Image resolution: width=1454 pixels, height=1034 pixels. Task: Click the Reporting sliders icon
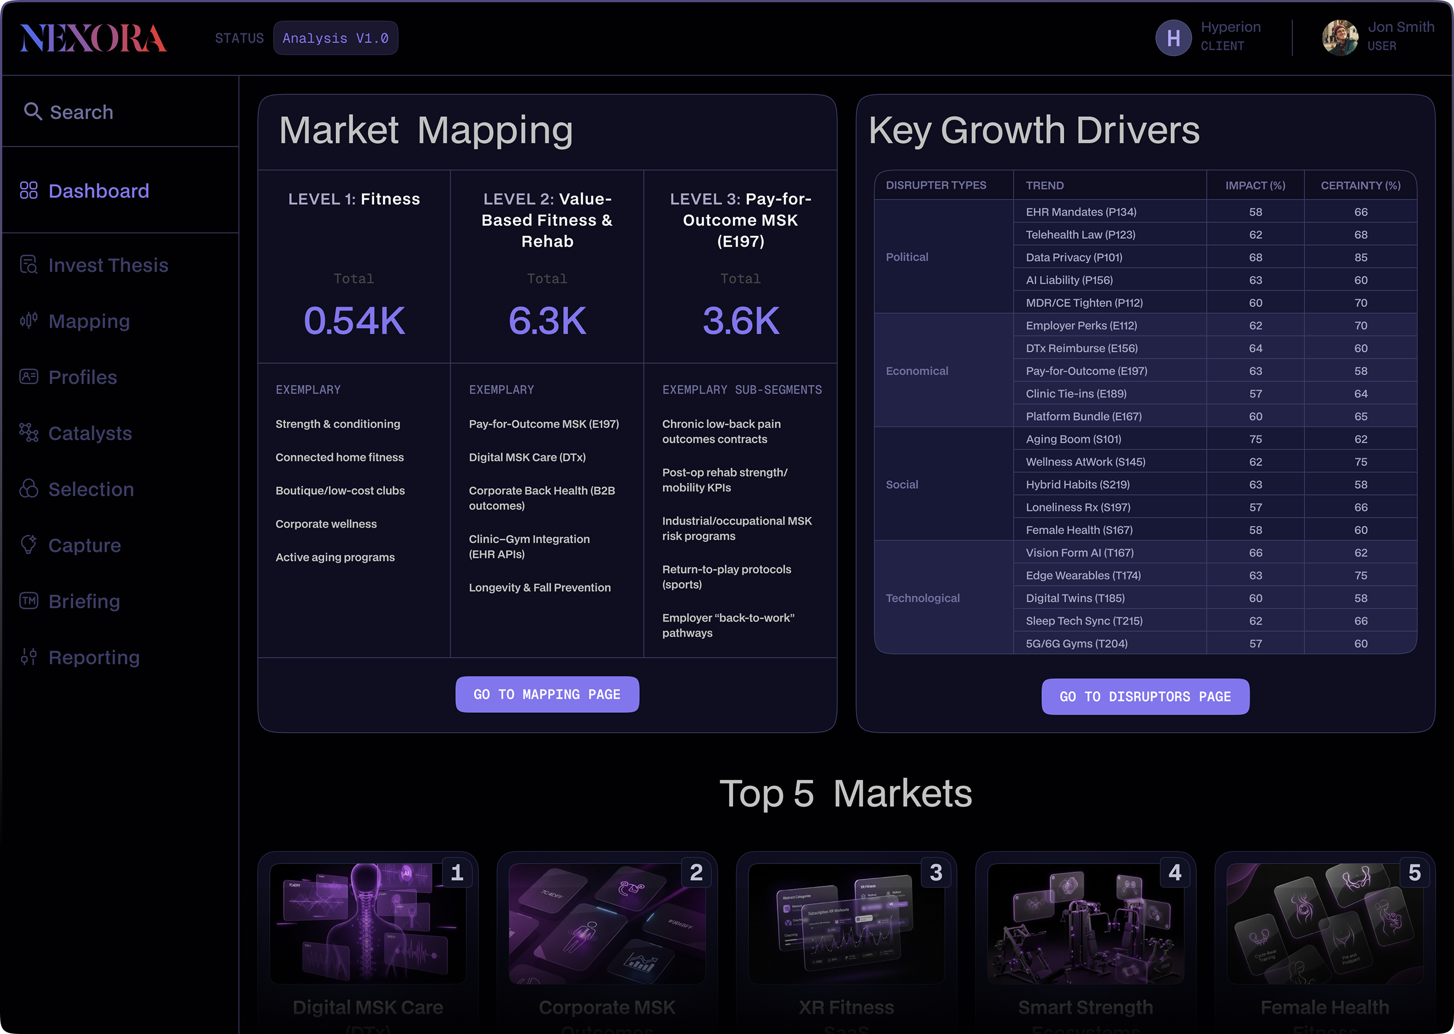(x=29, y=657)
